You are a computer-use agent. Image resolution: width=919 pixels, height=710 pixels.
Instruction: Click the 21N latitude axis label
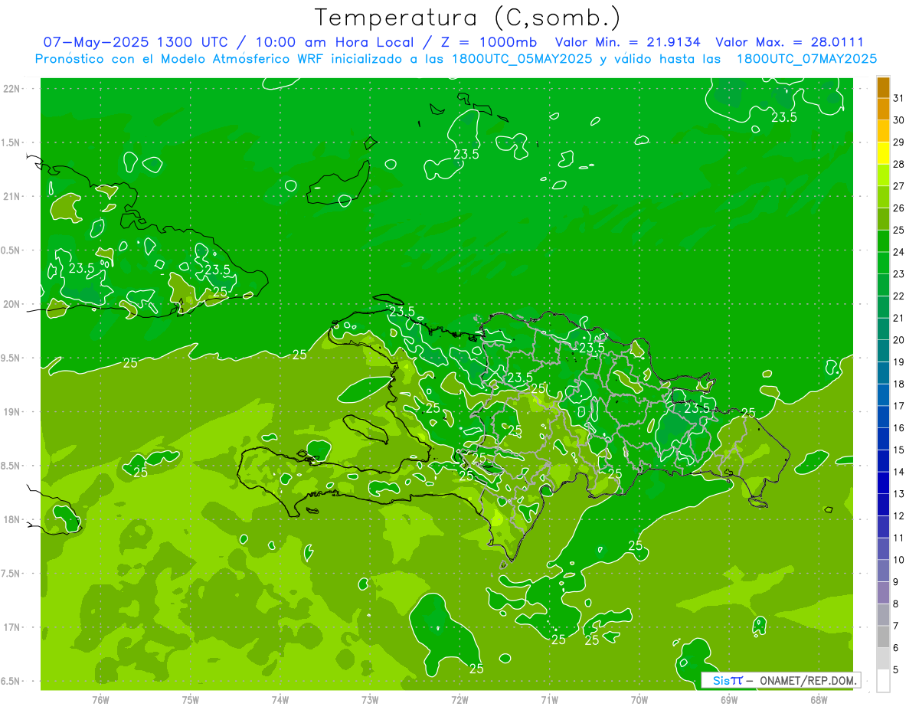13,196
